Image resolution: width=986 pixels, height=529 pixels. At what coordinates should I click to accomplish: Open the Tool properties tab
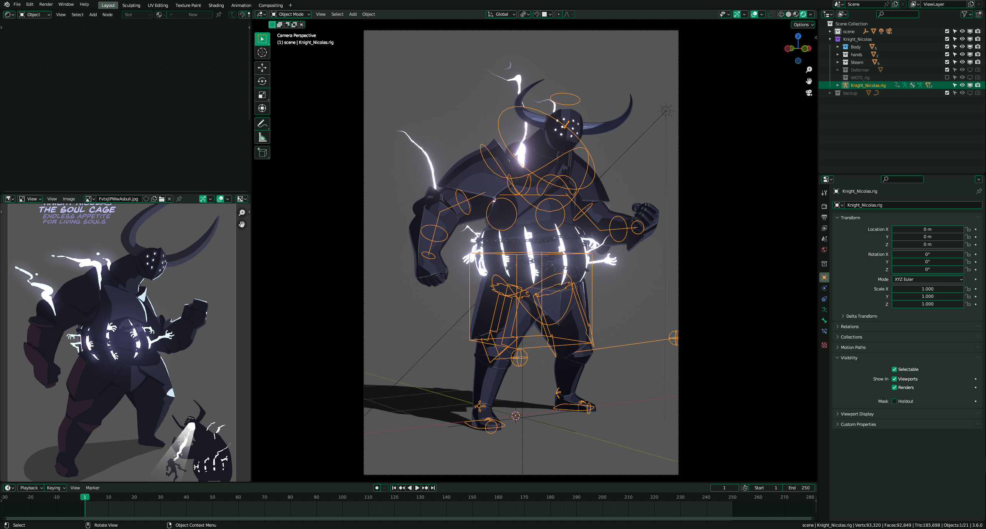[824, 192]
